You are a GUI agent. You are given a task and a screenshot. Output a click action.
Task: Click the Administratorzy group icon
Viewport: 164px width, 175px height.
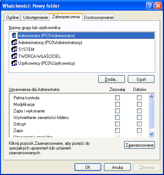coord(14,42)
